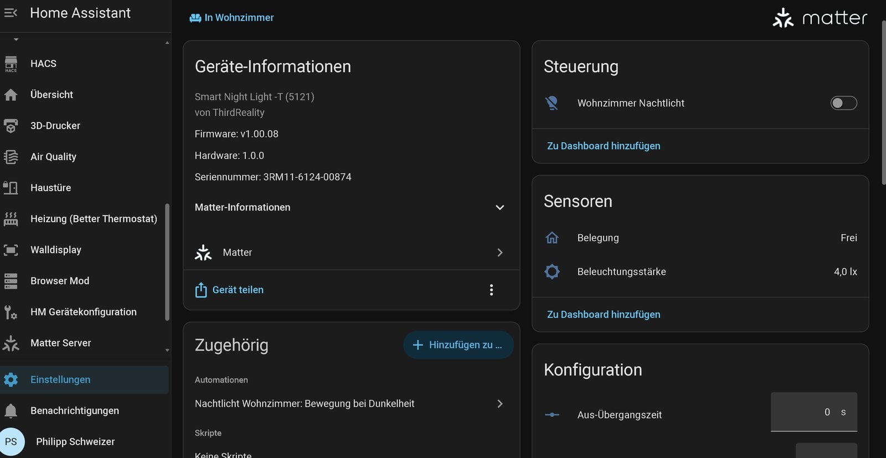Image resolution: width=886 pixels, height=458 pixels.
Task: Click In Wohnzimmer area link
Action: 231,18
